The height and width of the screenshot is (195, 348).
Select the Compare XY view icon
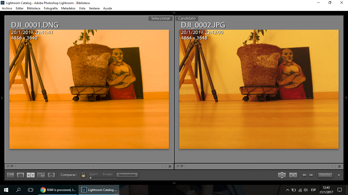point(31,175)
